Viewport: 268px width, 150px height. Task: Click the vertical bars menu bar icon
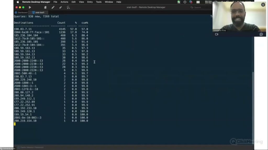[198, 2]
